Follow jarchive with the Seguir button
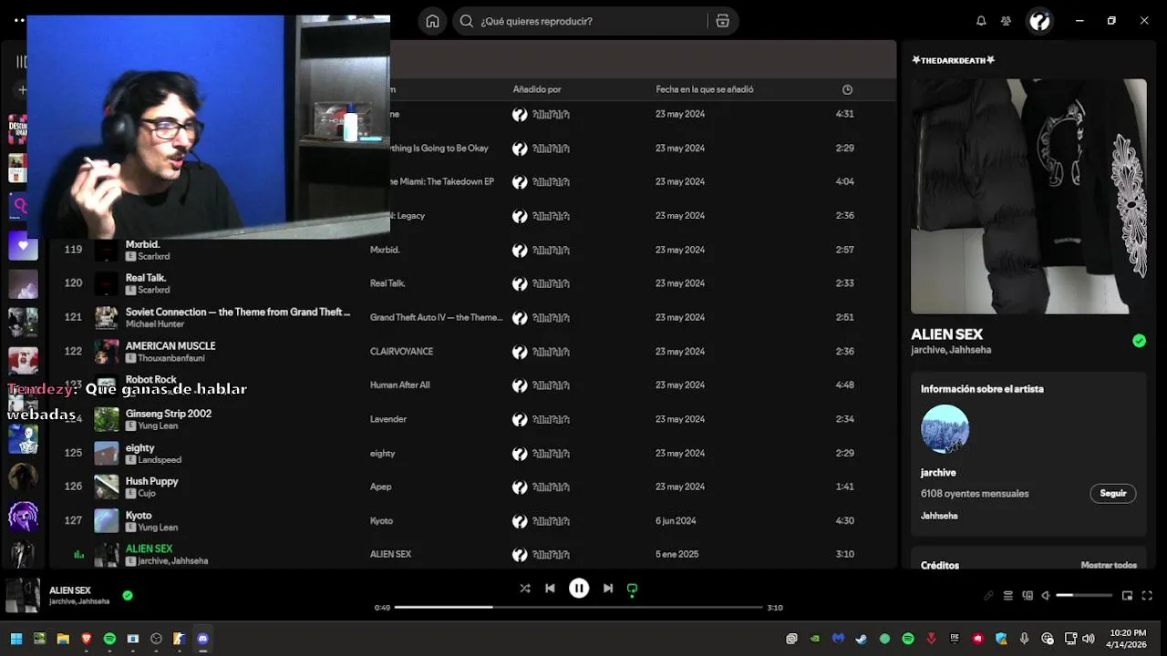 pyautogui.click(x=1112, y=493)
